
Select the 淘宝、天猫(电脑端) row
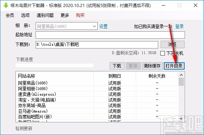97,100
